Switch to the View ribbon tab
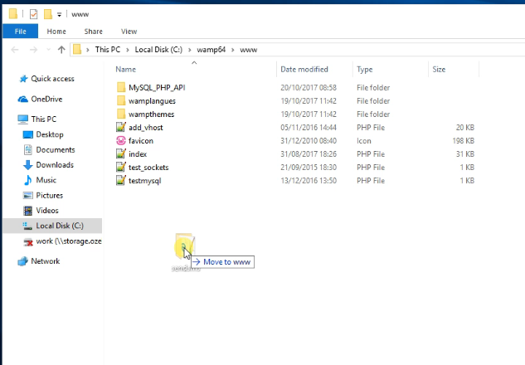 [x=129, y=32]
